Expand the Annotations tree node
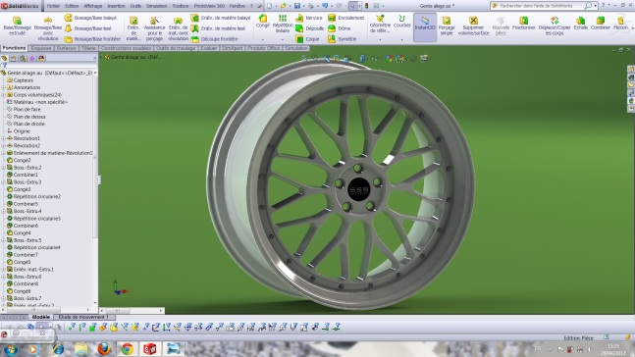This screenshot has height=357, width=635. (4, 87)
